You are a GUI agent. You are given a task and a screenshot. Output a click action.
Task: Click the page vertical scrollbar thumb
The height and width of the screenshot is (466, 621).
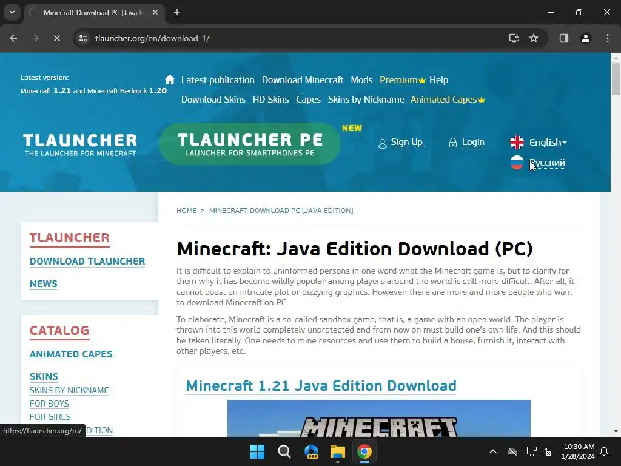[616, 79]
